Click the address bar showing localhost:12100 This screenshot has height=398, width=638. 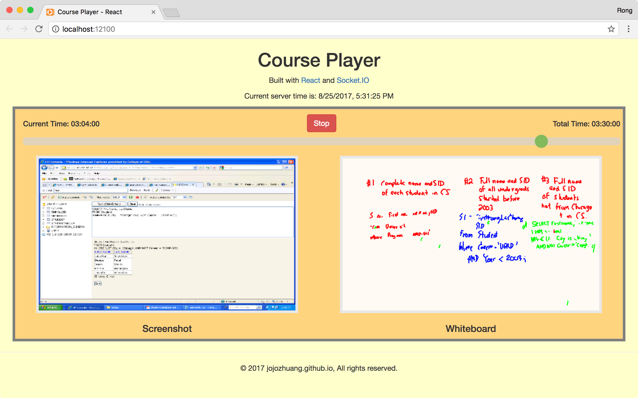click(333, 29)
